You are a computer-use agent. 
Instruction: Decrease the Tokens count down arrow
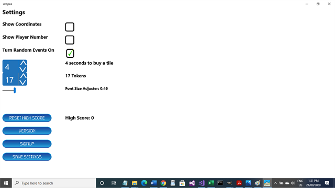point(23,83)
